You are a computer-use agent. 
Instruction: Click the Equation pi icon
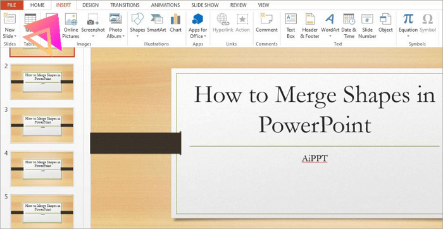click(408, 19)
